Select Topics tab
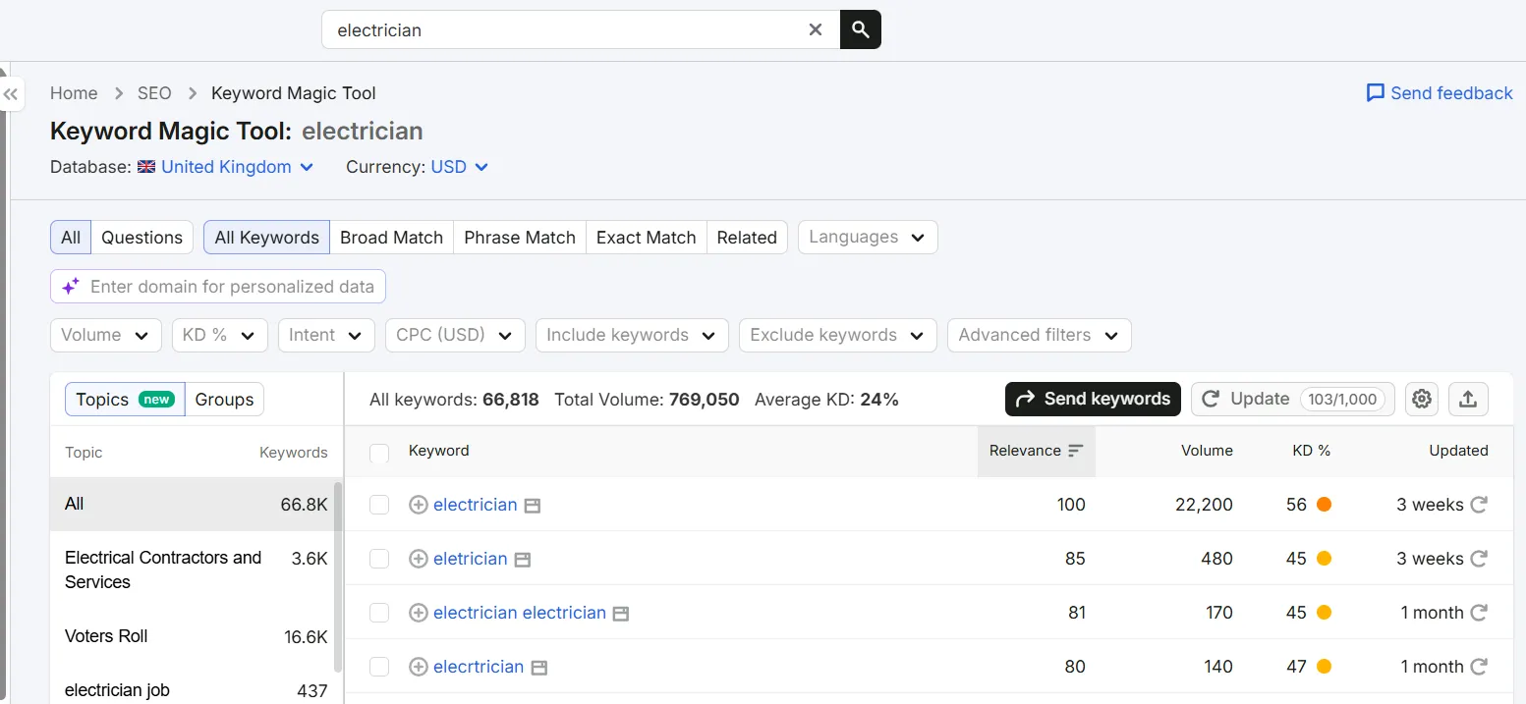The width and height of the screenshot is (1526, 704). 125,400
